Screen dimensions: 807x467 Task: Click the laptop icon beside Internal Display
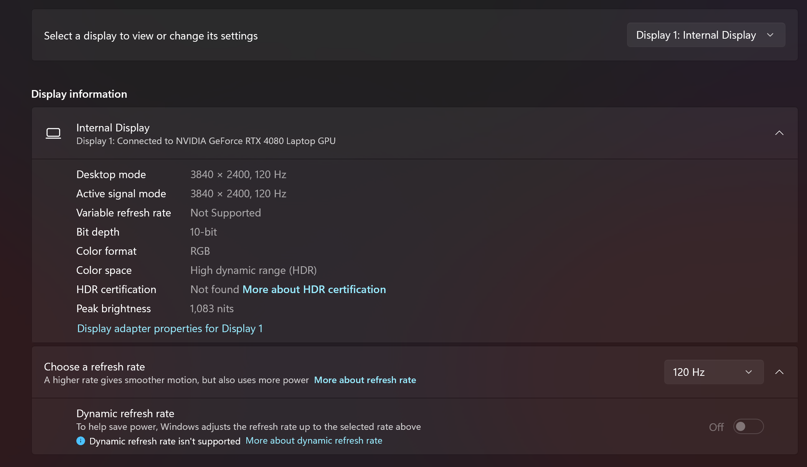click(53, 133)
